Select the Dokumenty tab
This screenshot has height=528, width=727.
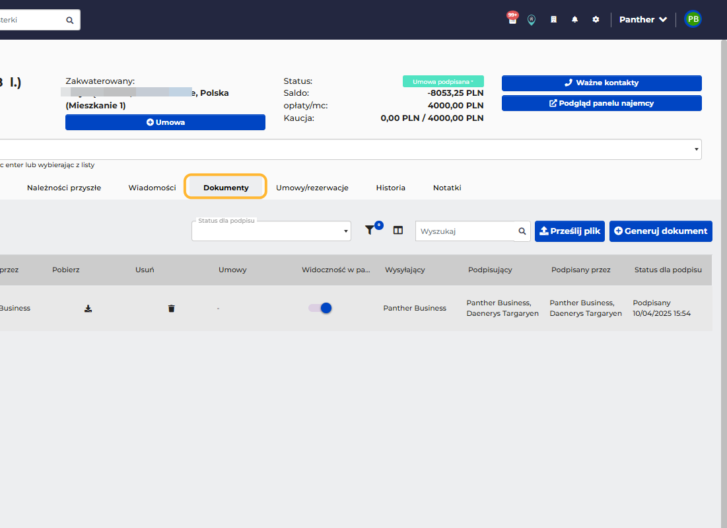[x=226, y=188]
